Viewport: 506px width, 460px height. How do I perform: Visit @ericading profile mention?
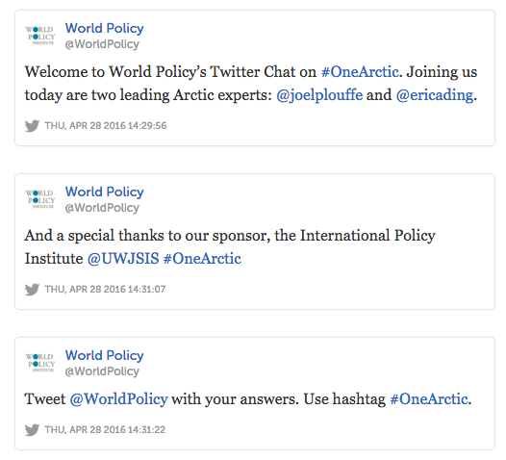[x=435, y=95]
